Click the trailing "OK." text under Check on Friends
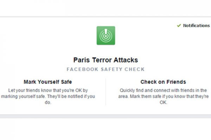The width and height of the screenshot is (211, 140). click(163, 103)
